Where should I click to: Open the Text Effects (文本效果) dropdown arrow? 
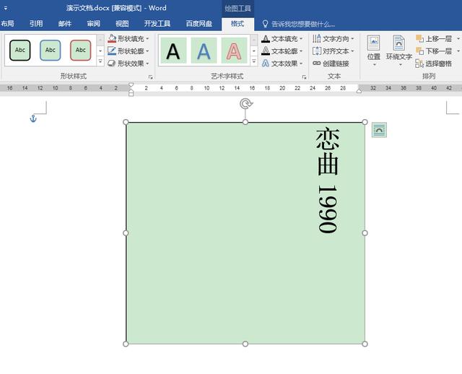point(301,64)
